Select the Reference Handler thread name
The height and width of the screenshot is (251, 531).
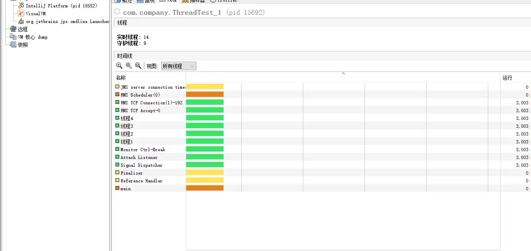141,181
